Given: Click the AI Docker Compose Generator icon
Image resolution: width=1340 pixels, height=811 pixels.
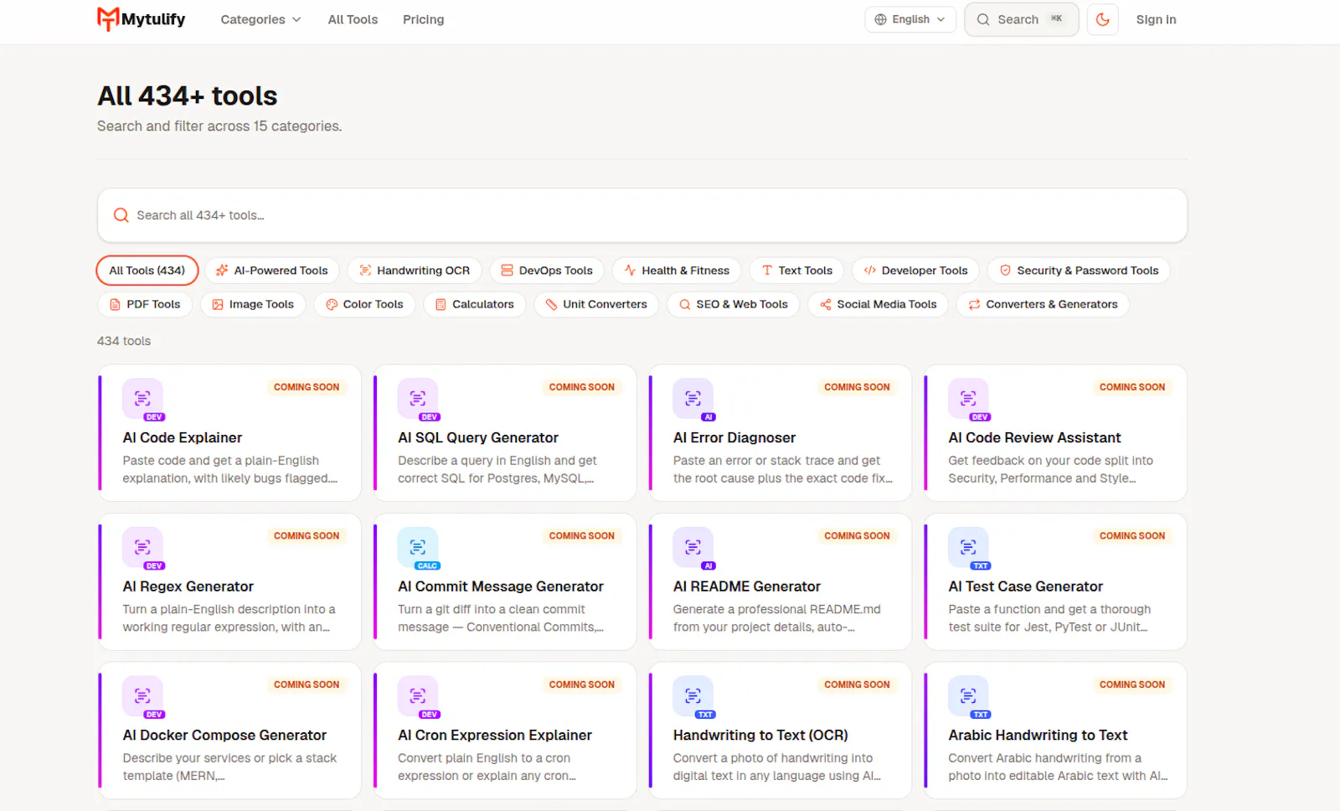Looking at the screenshot, I should [142, 695].
